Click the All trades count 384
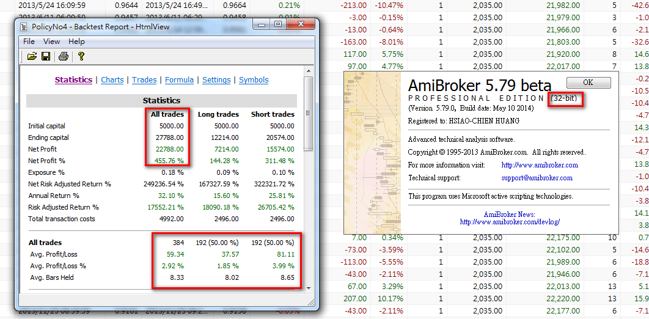Image resolution: width=649 pixels, height=319 pixels. 178,243
